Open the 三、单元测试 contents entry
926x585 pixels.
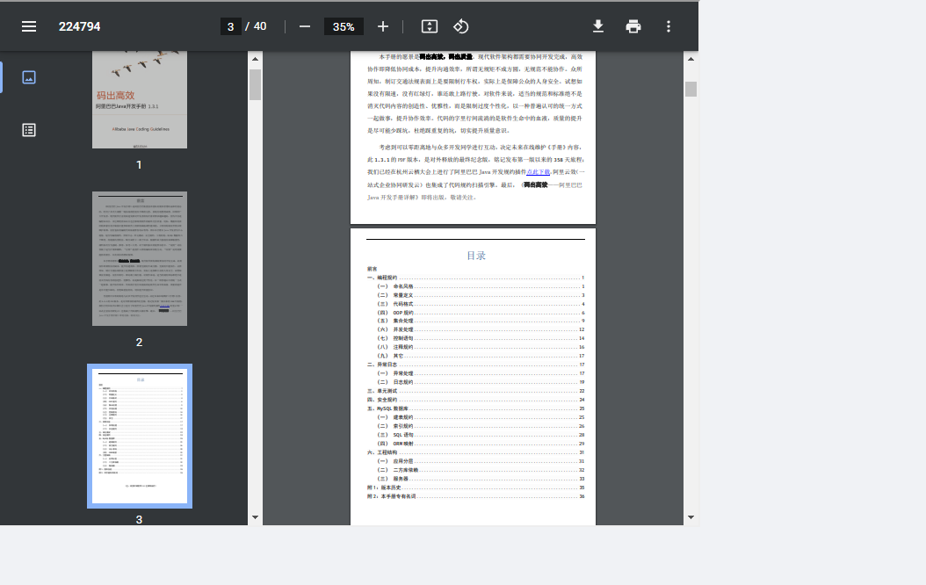tap(475, 391)
